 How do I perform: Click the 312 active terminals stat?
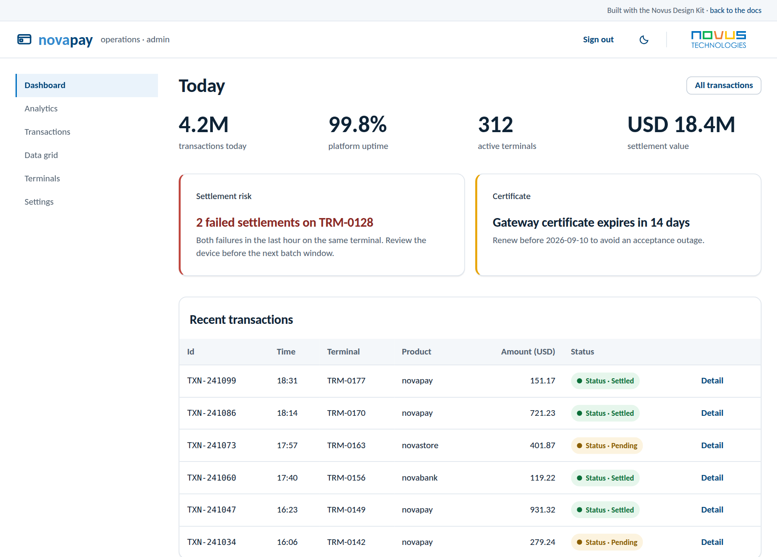coord(507,133)
